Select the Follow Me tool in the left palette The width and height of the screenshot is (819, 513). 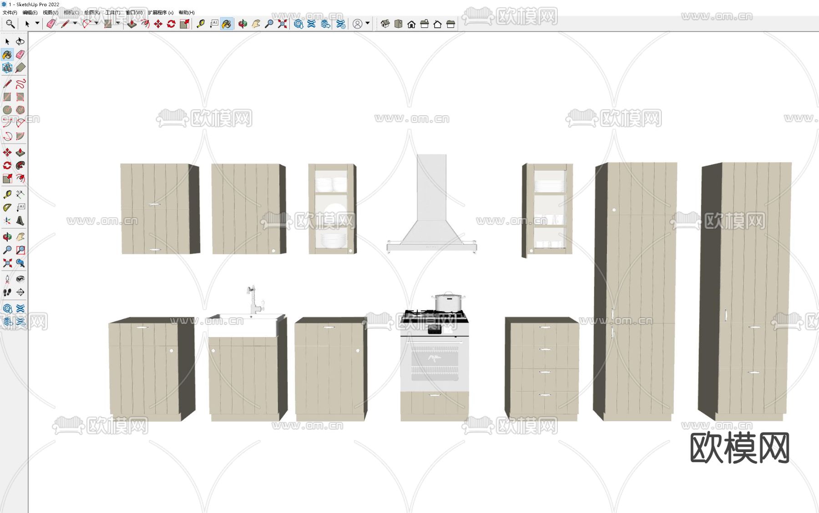click(x=20, y=165)
